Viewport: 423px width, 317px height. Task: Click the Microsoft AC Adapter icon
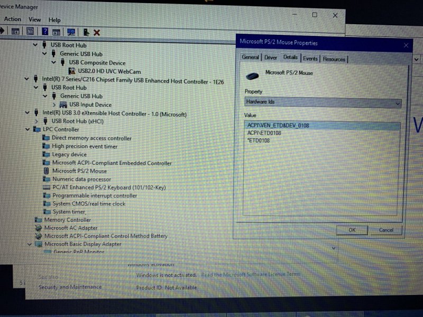click(x=38, y=228)
